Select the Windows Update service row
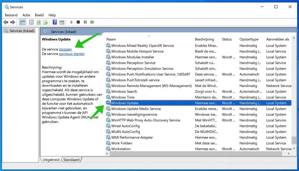The width and height of the screenshot is (299, 171). tap(198, 103)
